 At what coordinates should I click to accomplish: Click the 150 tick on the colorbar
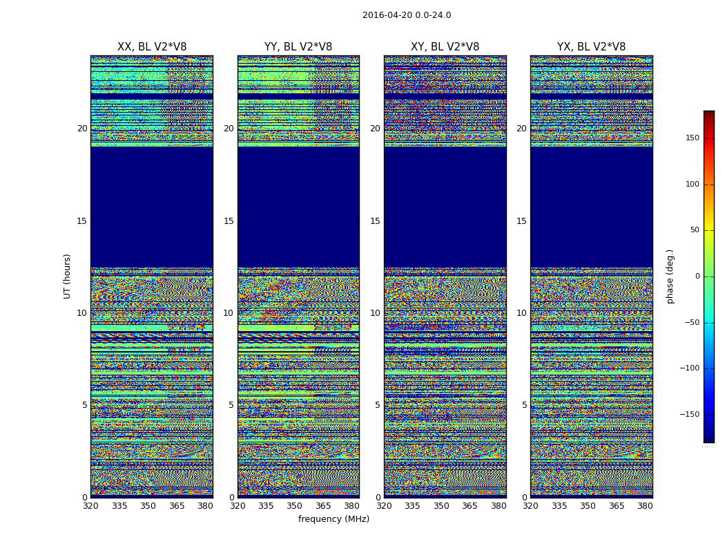(693, 138)
